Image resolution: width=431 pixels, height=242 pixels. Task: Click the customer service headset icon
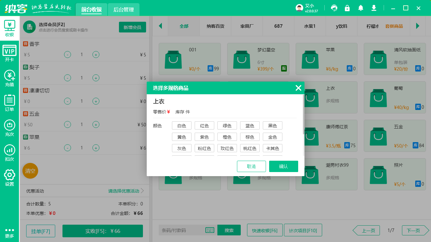(334, 8)
